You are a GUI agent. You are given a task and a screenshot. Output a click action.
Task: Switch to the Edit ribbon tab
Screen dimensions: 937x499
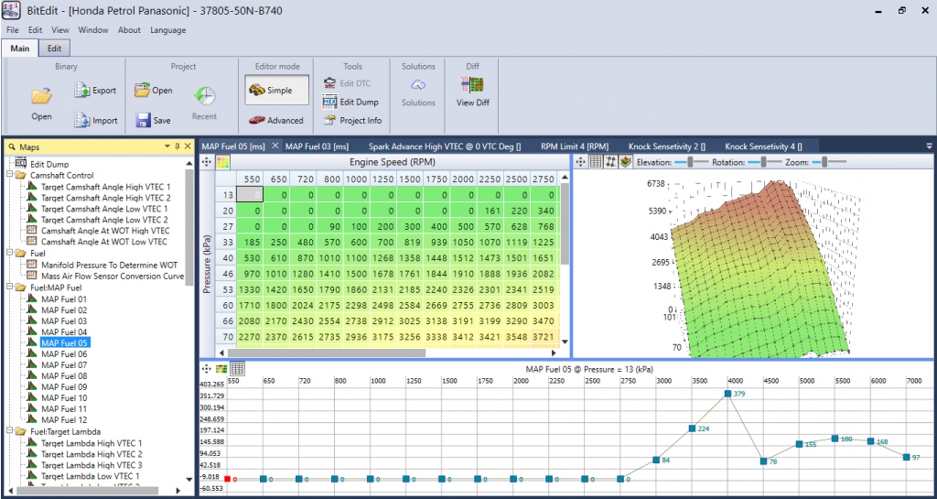(x=54, y=49)
